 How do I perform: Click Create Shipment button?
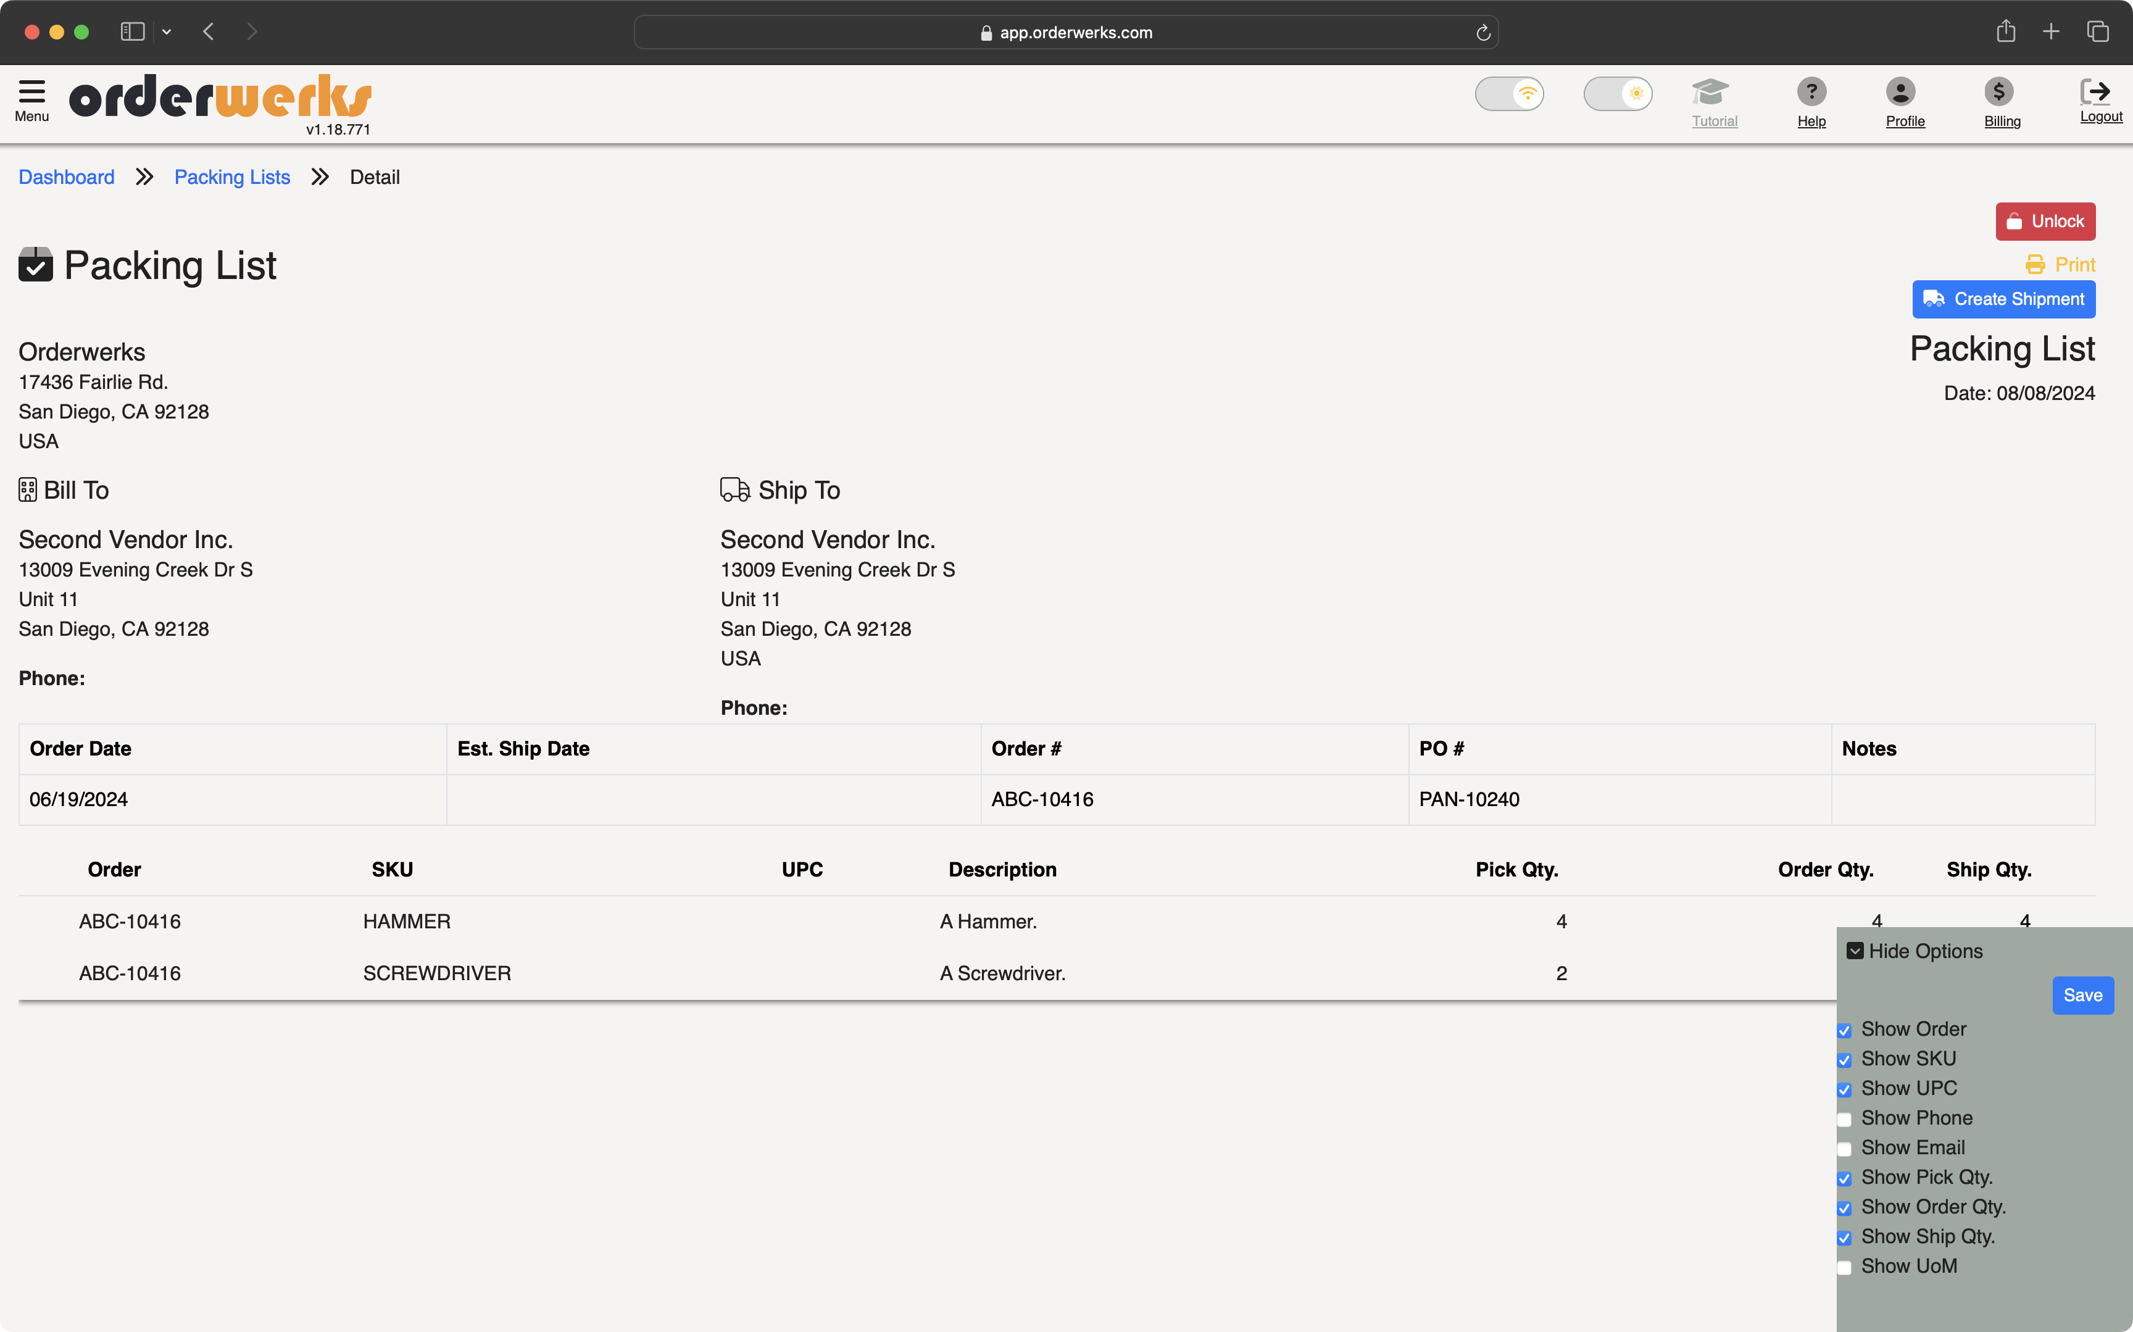(2003, 299)
